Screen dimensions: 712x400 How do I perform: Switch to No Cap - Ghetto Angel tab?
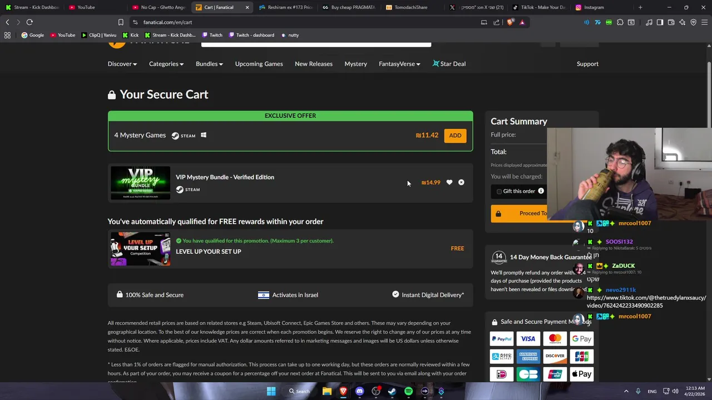point(158,7)
